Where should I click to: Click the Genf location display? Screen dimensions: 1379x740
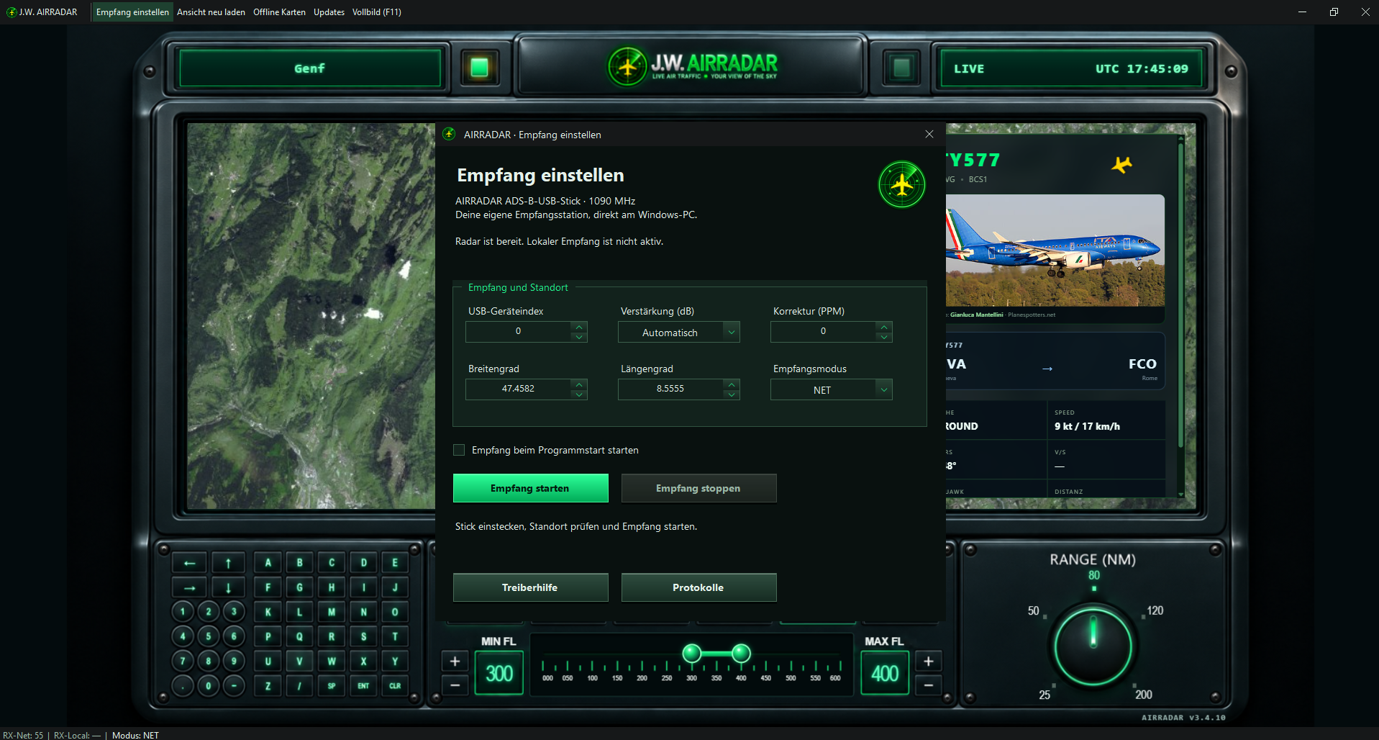(x=310, y=68)
